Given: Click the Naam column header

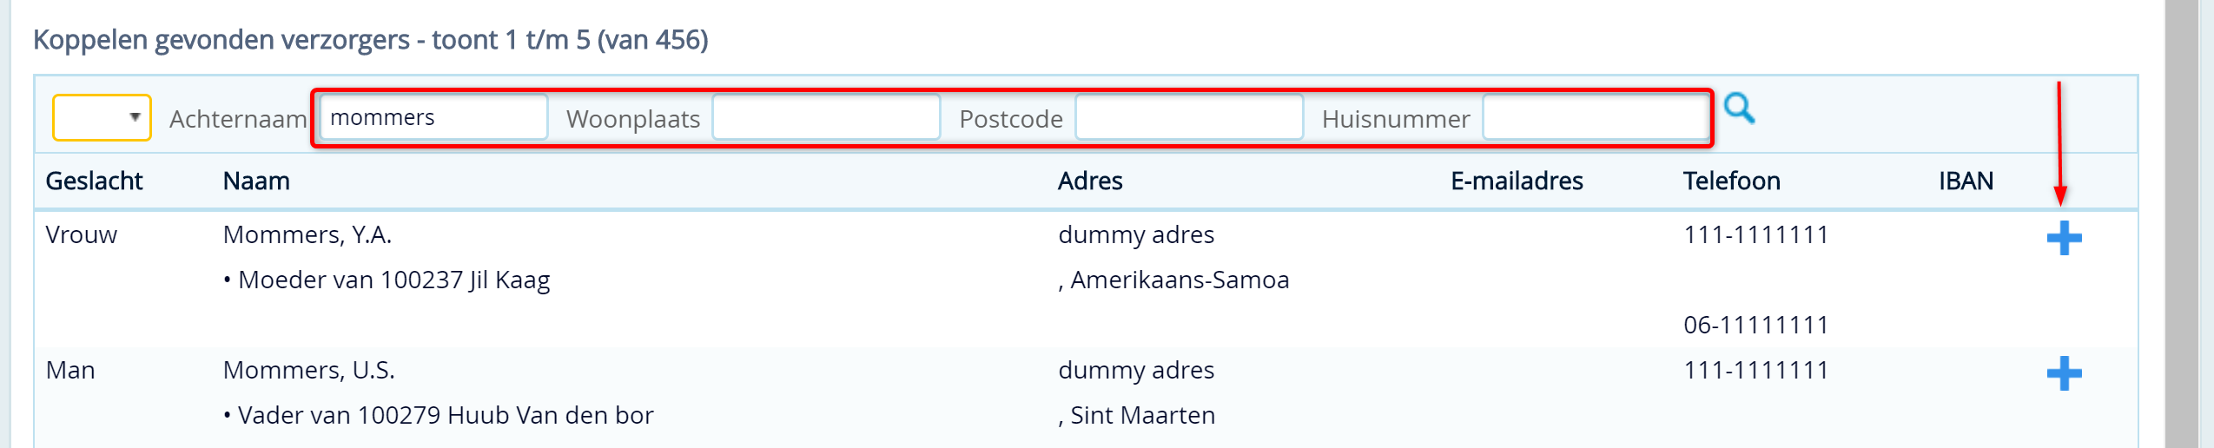Looking at the screenshot, I should point(256,181).
